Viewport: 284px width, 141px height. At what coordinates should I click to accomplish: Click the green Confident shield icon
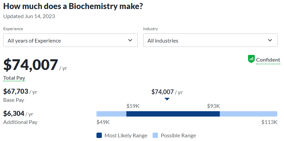(x=251, y=59)
